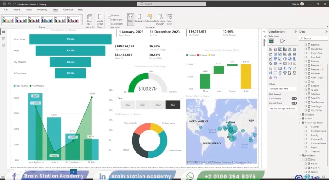Open Format visual tab in Visualizations
This screenshot has height=180, width=329.
[x=282, y=41]
